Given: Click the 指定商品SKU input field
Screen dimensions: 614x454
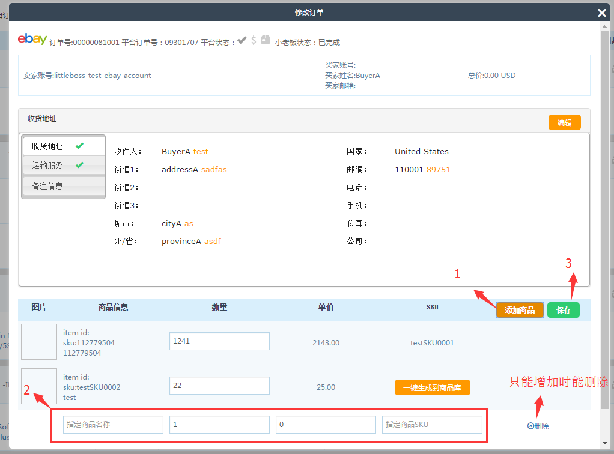Looking at the screenshot, I should tap(432, 425).
